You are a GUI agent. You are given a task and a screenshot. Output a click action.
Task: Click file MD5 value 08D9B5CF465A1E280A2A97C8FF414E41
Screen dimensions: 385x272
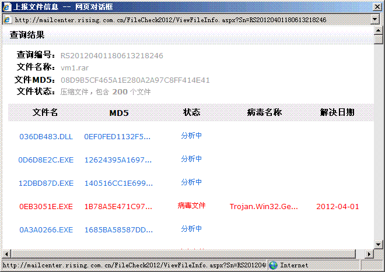click(x=135, y=80)
